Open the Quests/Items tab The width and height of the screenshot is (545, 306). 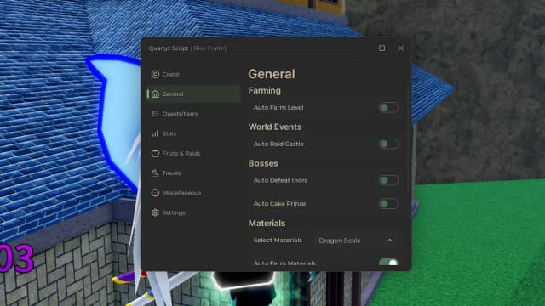[x=181, y=114]
